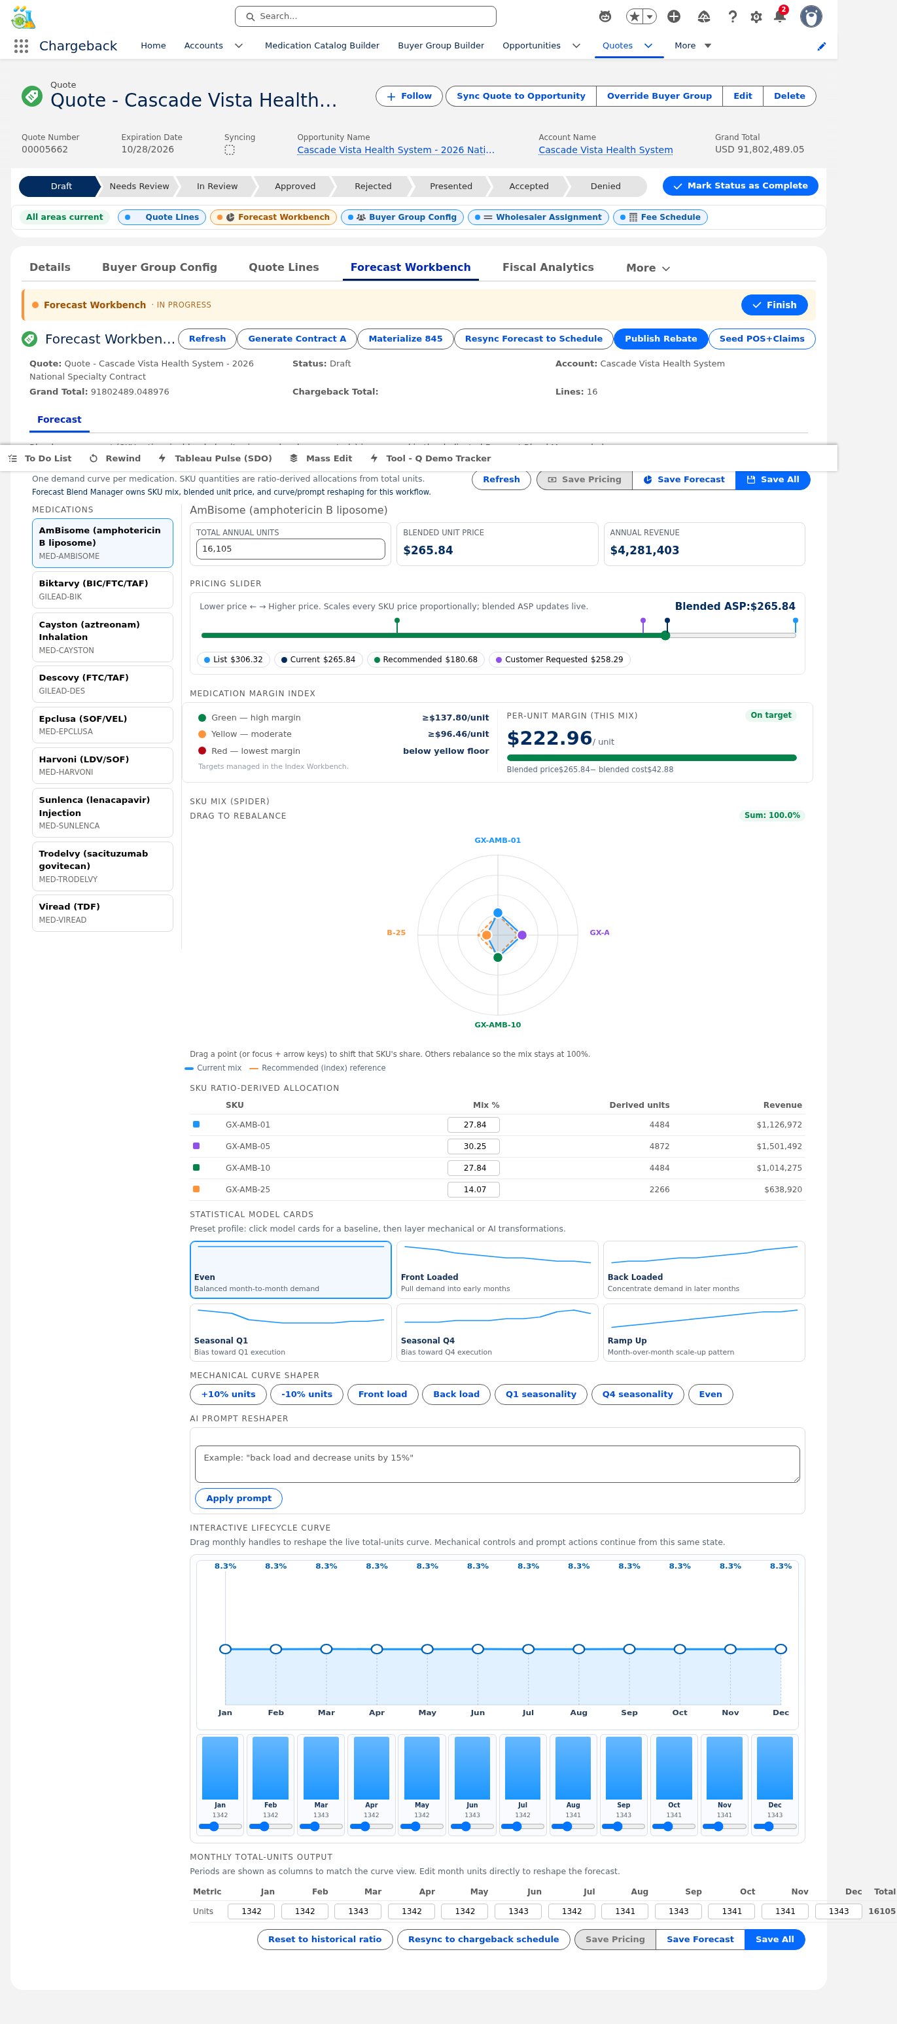Open the App Launcher grid icon
Screen dimensions: 897x2024
[x=21, y=46]
